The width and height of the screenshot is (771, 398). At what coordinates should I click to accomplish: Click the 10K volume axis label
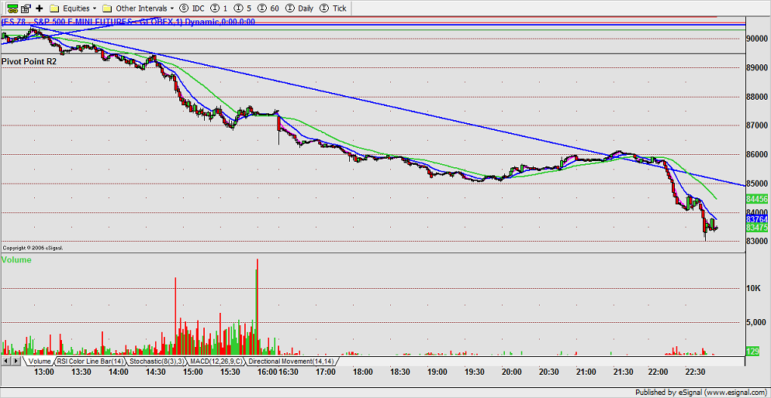click(754, 289)
